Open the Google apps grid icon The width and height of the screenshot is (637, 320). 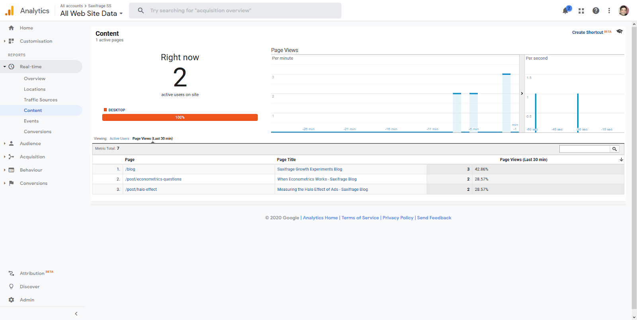tap(581, 11)
